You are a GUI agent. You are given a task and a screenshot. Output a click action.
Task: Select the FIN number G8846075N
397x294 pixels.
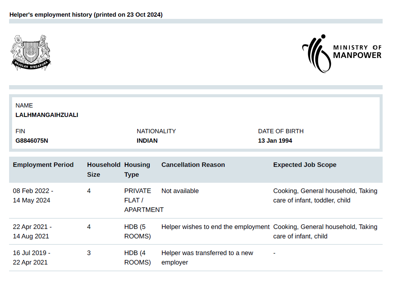pyautogui.click(x=32, y=141)
